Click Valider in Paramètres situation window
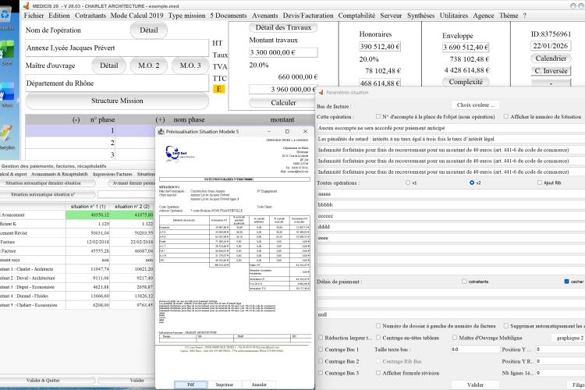Screen dimensions: 585x390 point(475,385)
